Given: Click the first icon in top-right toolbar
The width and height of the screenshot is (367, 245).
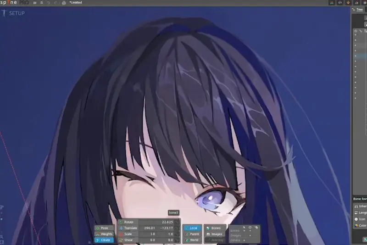Looking at the screenshot, I should click(x=332, y=3).
